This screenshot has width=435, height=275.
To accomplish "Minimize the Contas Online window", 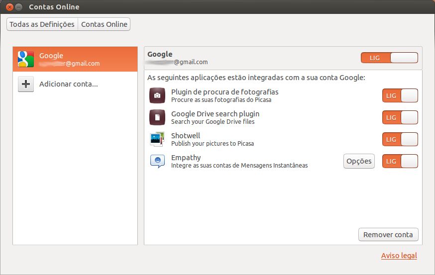I will [x=19, y=7].
